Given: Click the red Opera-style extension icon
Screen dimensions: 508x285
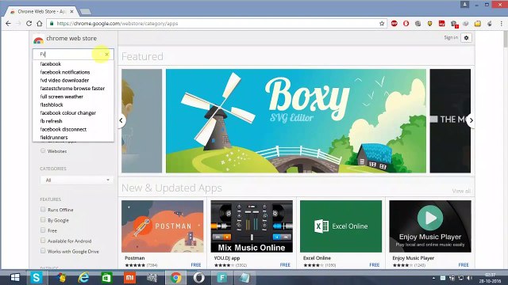Looking at the screenshot, I should click(x=406, y=24).
